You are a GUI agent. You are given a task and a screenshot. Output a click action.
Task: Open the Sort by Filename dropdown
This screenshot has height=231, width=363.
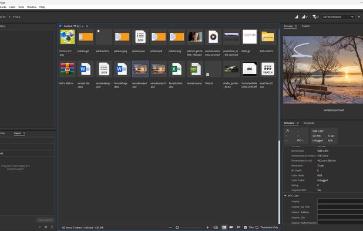click(338, 17)
